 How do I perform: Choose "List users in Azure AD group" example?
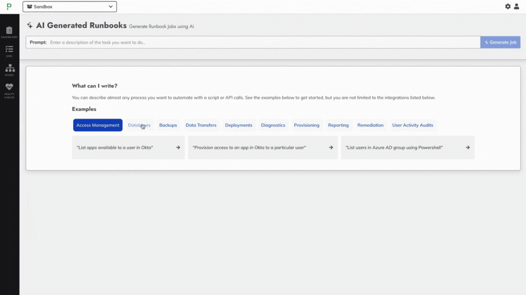click(394, 147)
